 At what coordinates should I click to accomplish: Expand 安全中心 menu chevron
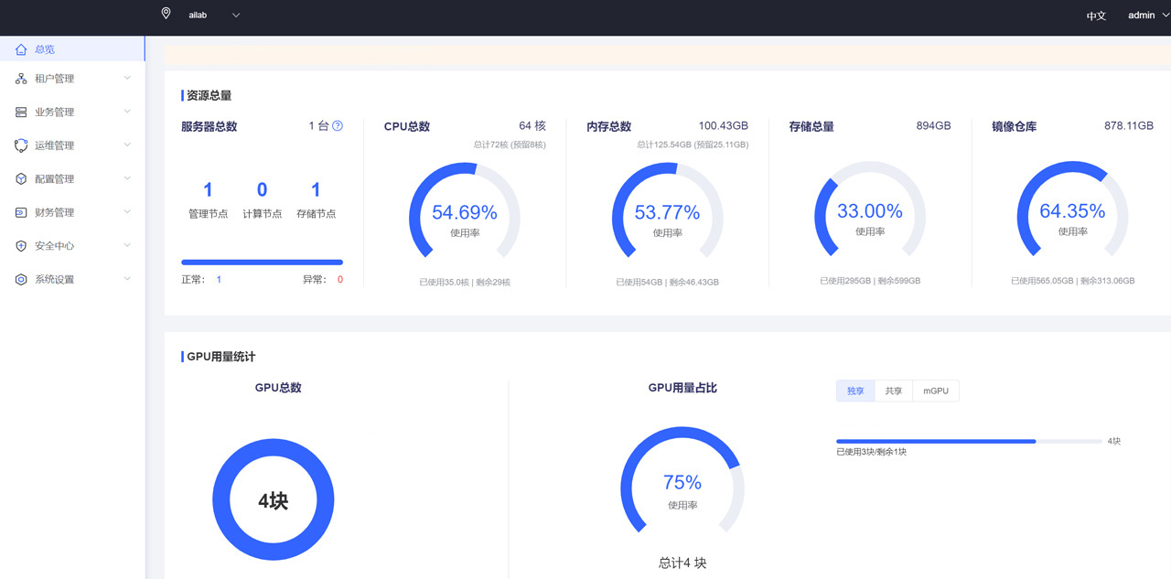pos(127,245)
